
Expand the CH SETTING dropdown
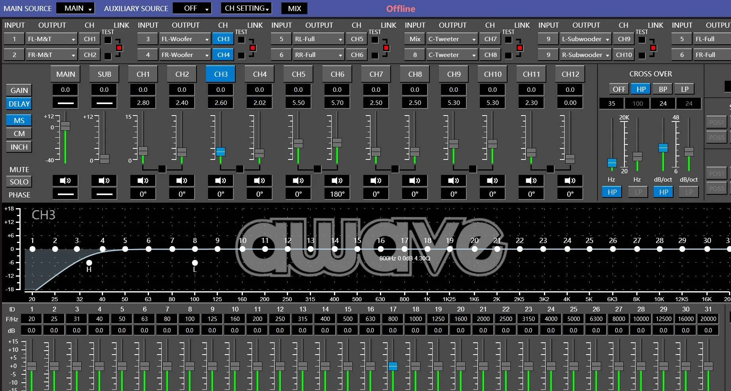point(246,8)
